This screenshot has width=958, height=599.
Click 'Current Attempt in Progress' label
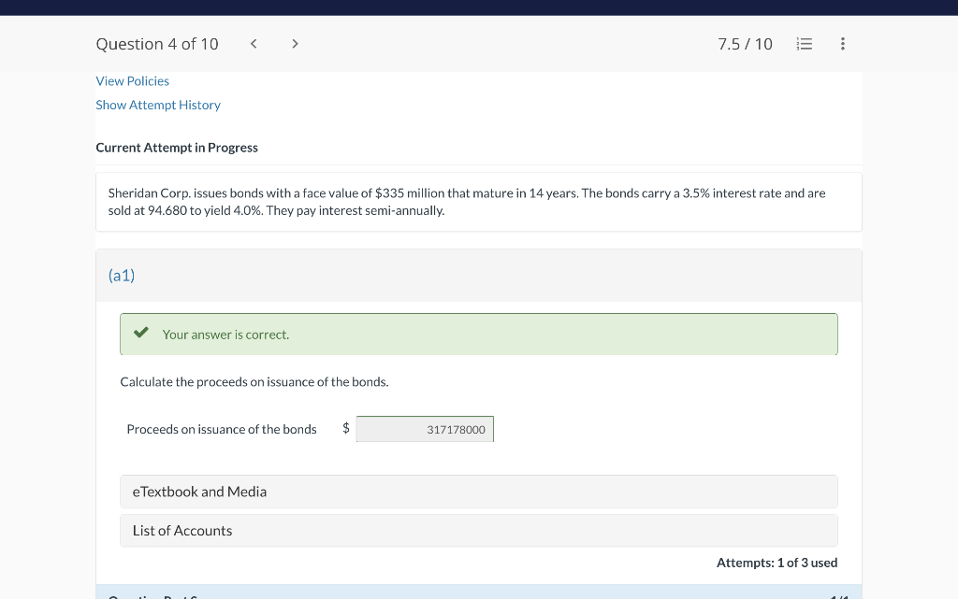pyautogui.click(x=177, y=148)
